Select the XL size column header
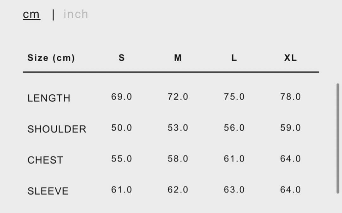Viewport: 342px width, 213px height. (x=290, y=58)
